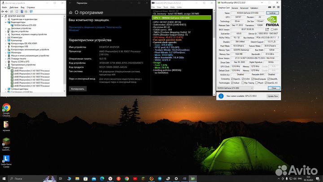Click the Lookup button in GPU-Z
Viewport: 323px width, 182px height.
pyautogui.click(x=272, y=13)
